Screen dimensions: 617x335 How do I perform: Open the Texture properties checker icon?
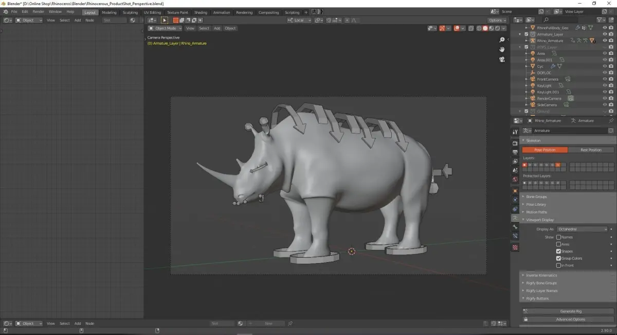(515, 247)
